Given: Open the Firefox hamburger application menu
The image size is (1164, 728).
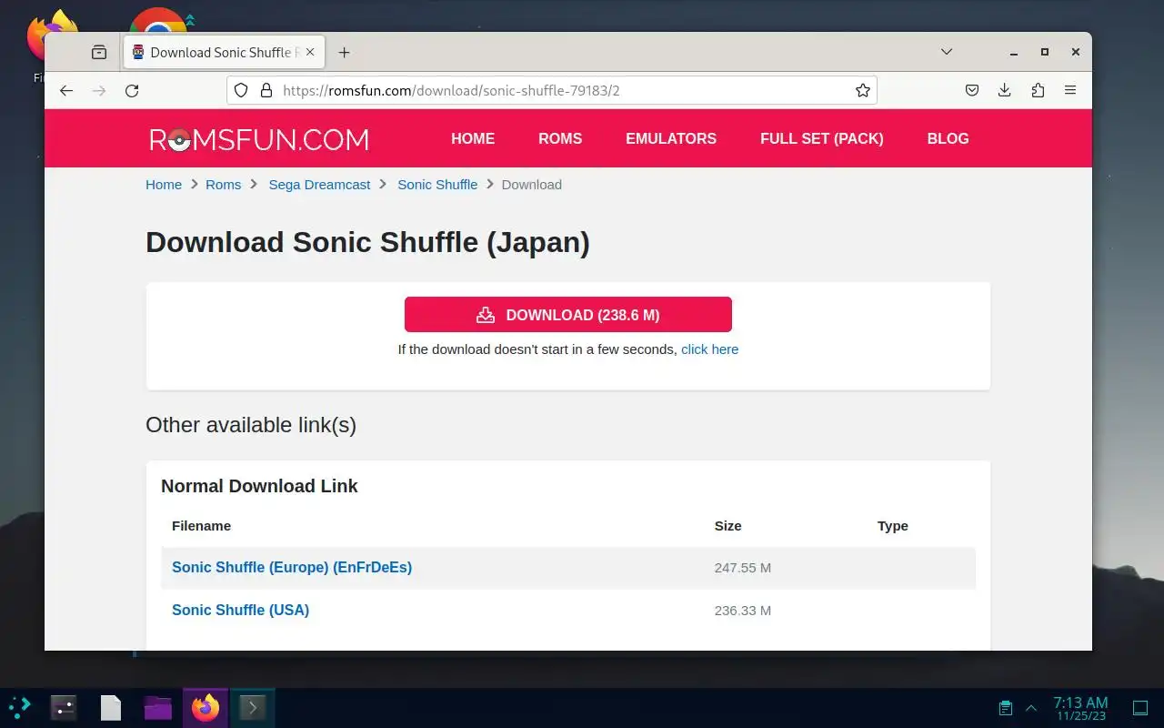Looking at the screenshot, I should point(1070,90).
